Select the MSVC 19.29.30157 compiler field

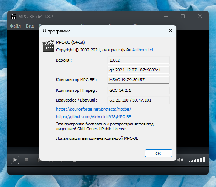(138, 80)
